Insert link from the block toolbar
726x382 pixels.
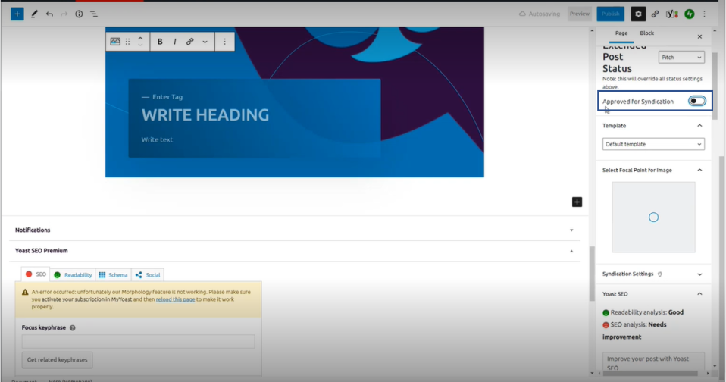point(190,42)
